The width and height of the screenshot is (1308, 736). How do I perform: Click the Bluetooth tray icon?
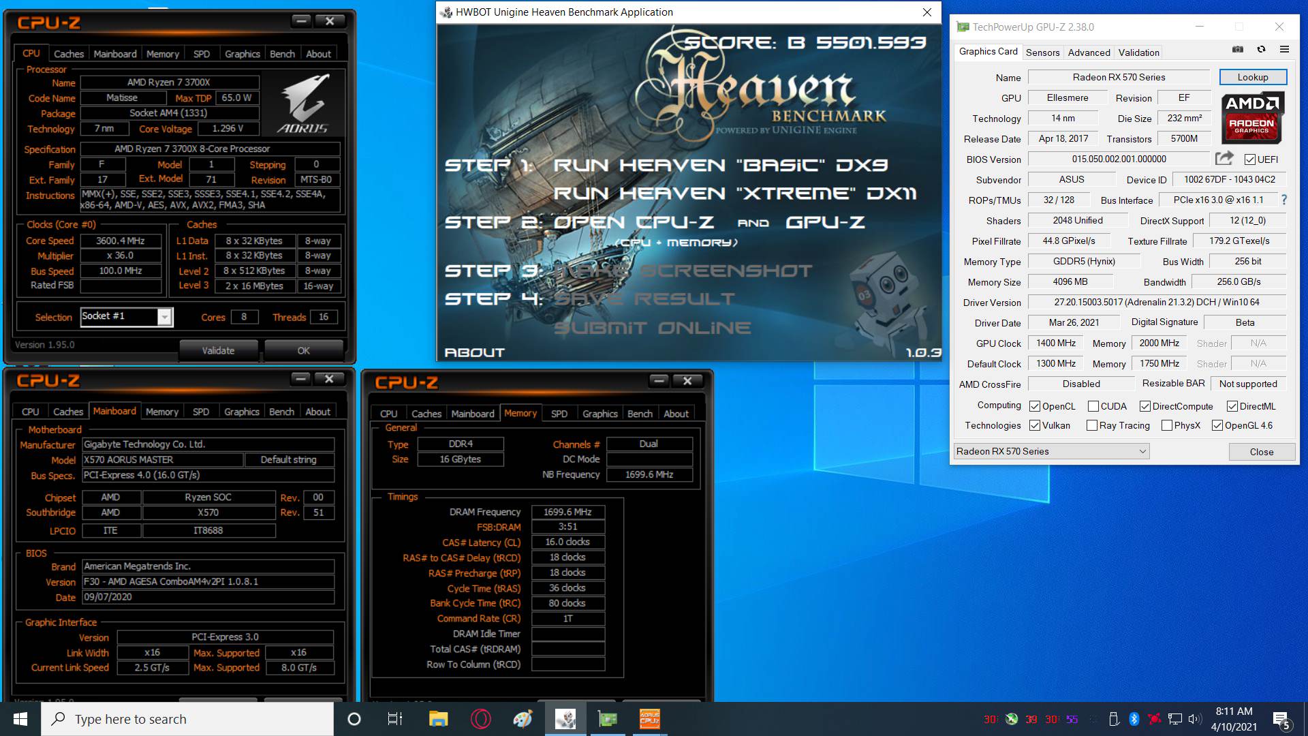(x=1134, y=719)
